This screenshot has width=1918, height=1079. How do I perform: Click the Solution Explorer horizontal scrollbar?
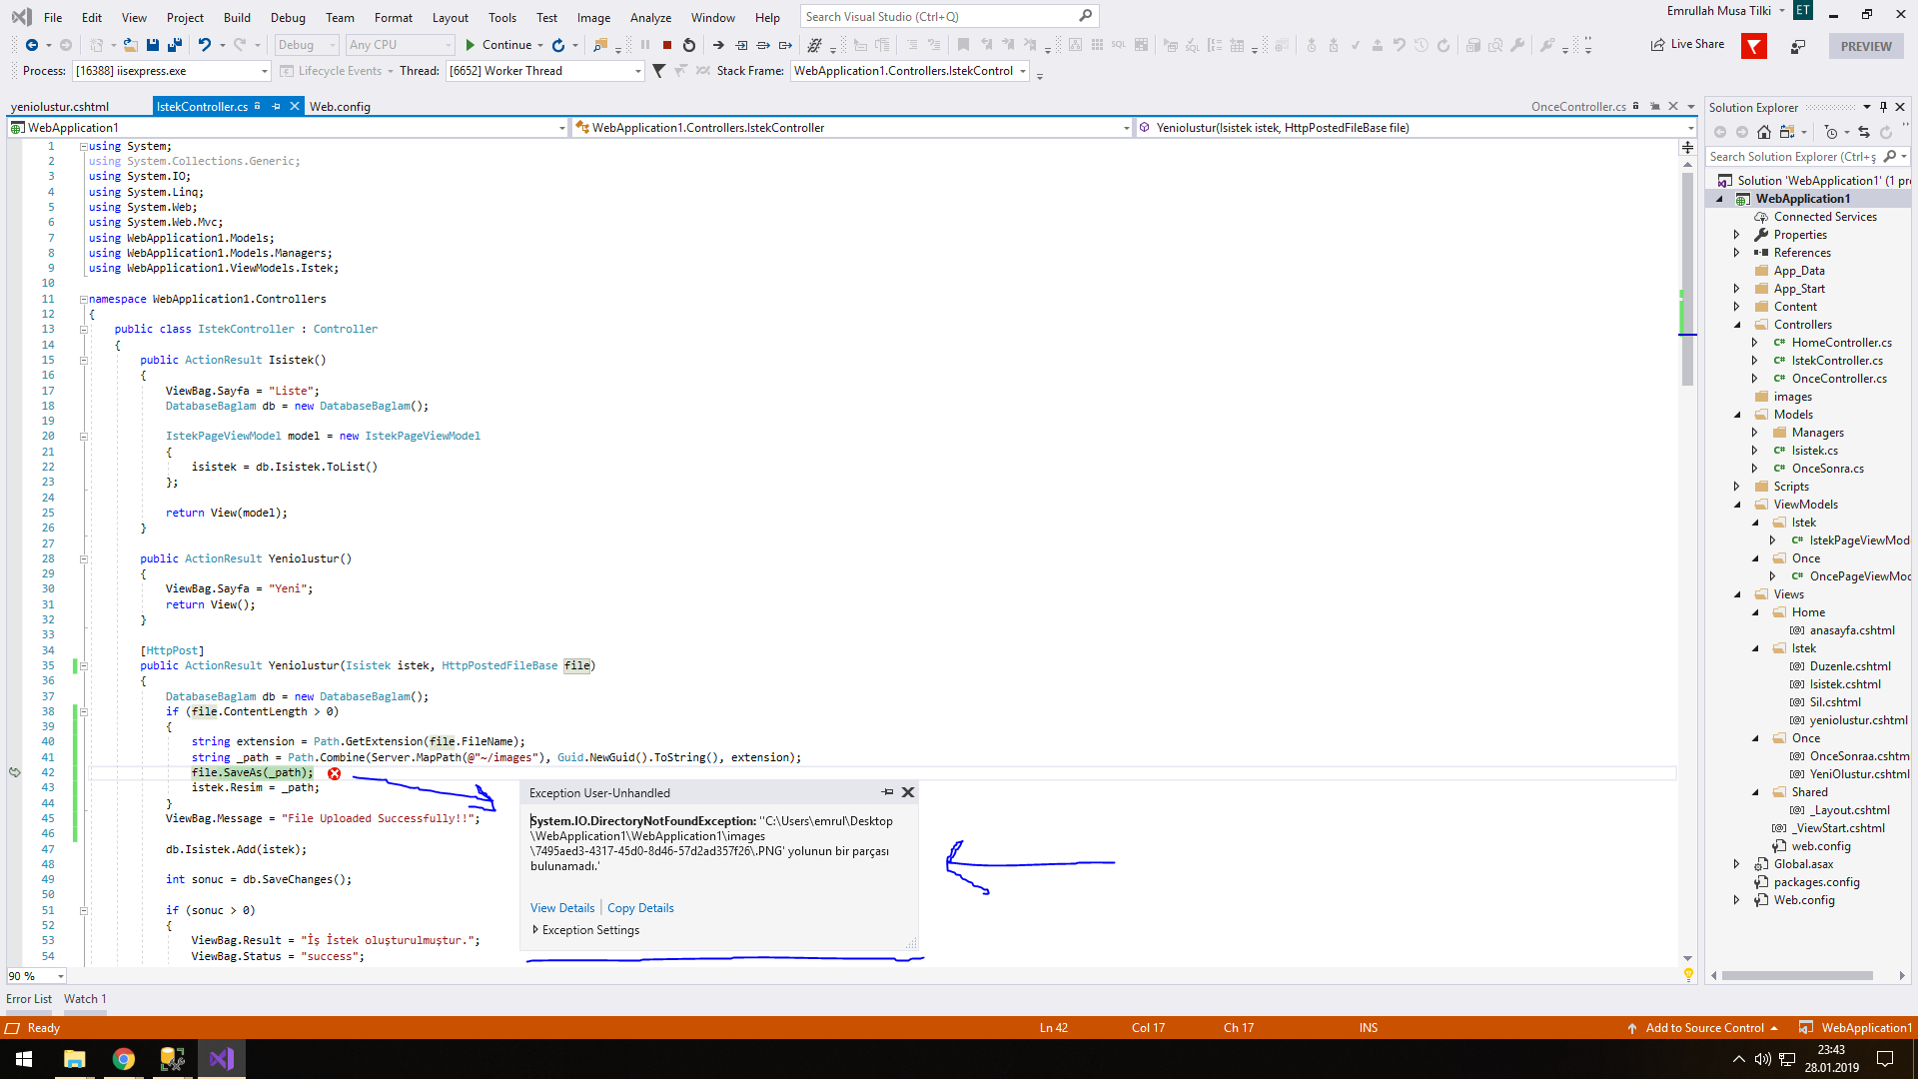pyautogui.click(x=1797, y=976)
